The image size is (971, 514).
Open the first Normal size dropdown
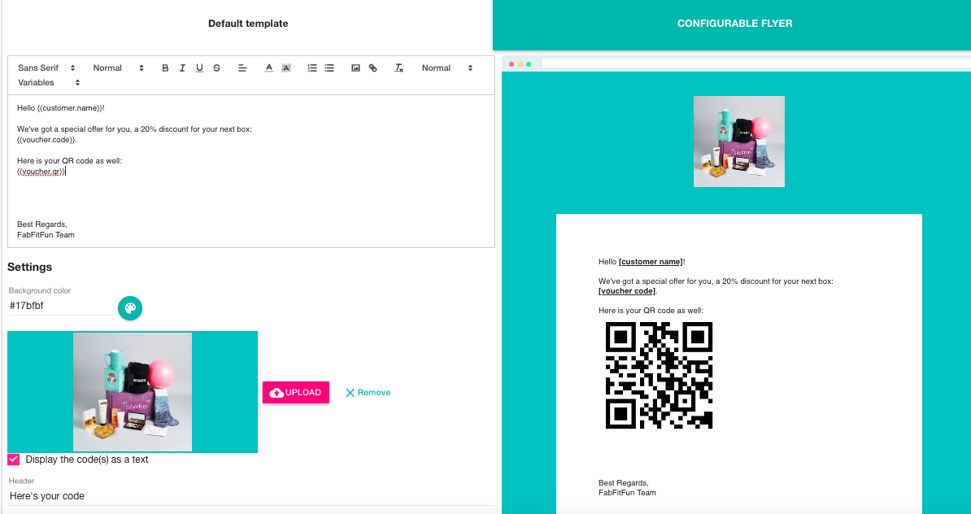click(118, 68)
